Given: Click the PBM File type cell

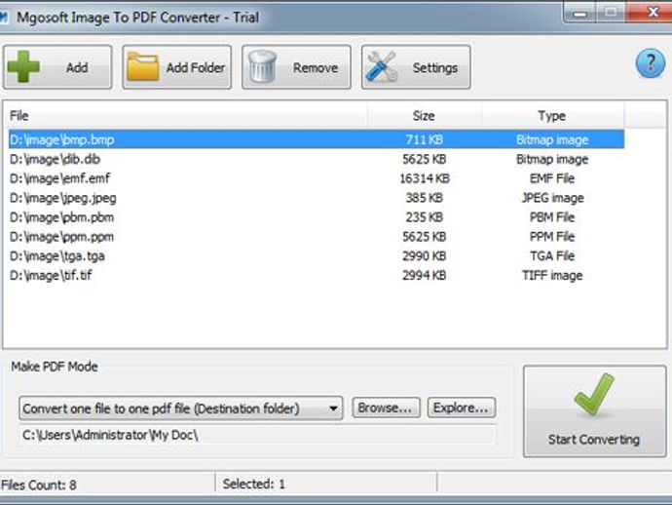Looking at the screenshot, I should click(x=552, y=217).
